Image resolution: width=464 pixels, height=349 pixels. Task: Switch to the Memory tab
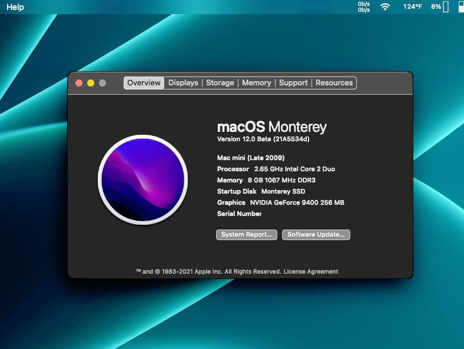(256, 83)
